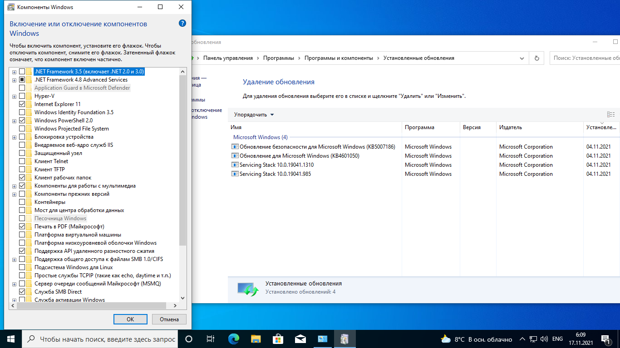The height and width of the screenshot is (348, 620).
Task: Confirm with OK button
Action: pyautogui.click(x=130, y=319)
